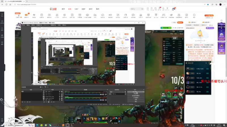Screen dimensions: 227x127
Task: Open the first menu in OBS menu bar
Action: coord(23,25)
